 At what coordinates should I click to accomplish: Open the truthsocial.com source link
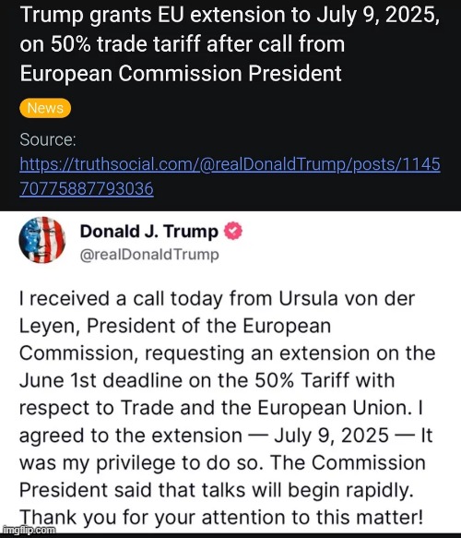coord(230,176)
